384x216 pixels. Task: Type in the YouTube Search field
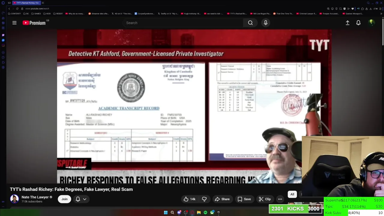point(183,23)
